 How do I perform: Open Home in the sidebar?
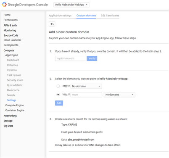[7, 15]
